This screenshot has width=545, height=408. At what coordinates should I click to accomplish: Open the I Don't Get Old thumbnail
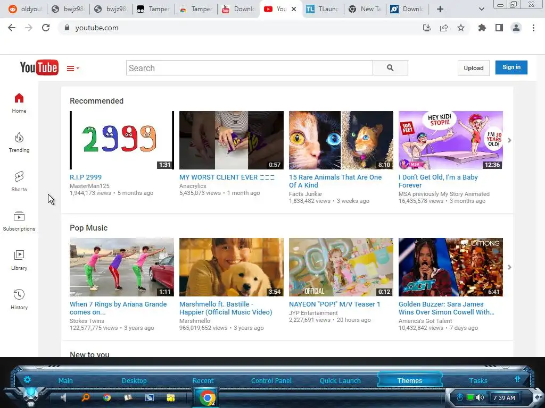pyautogui.click(x=451, y=140)
